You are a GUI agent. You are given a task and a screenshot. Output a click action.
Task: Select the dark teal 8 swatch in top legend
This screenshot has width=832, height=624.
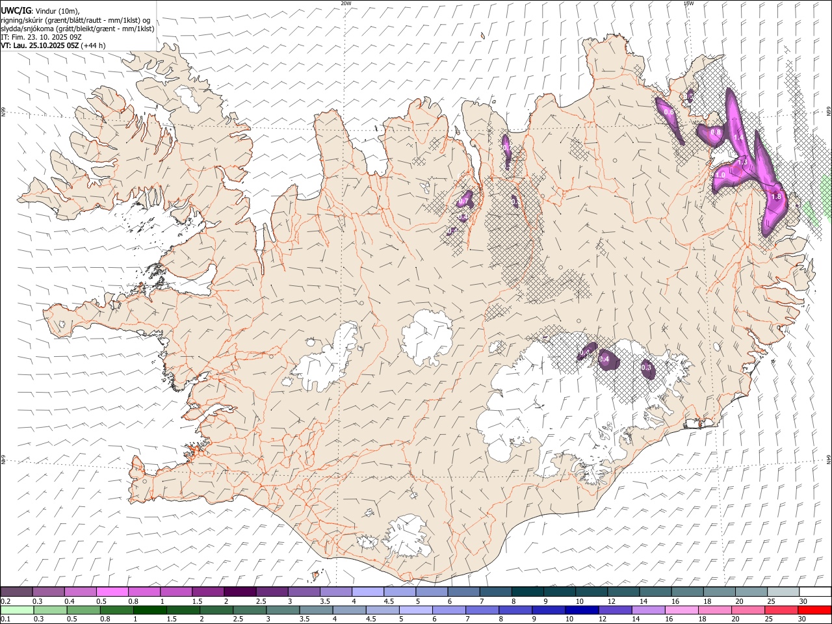(527, 592)
